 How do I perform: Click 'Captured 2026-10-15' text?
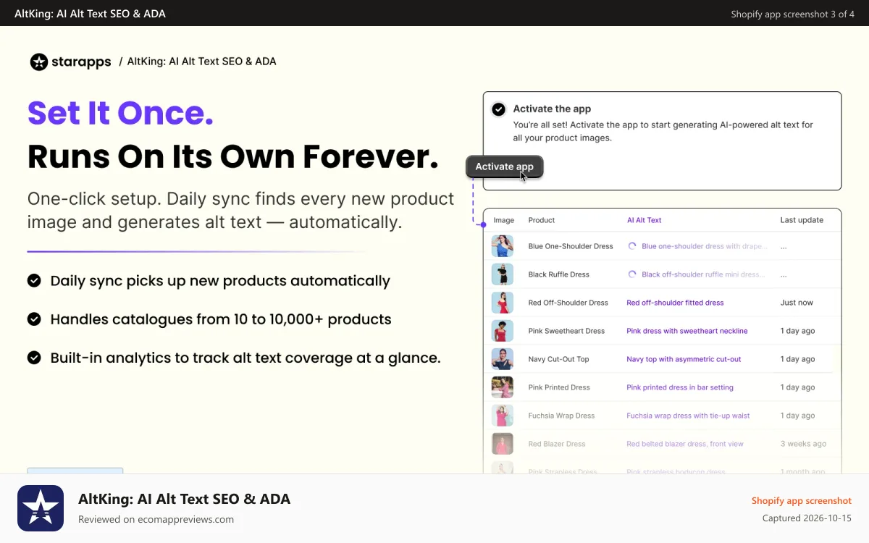click(x=807, y=518)
